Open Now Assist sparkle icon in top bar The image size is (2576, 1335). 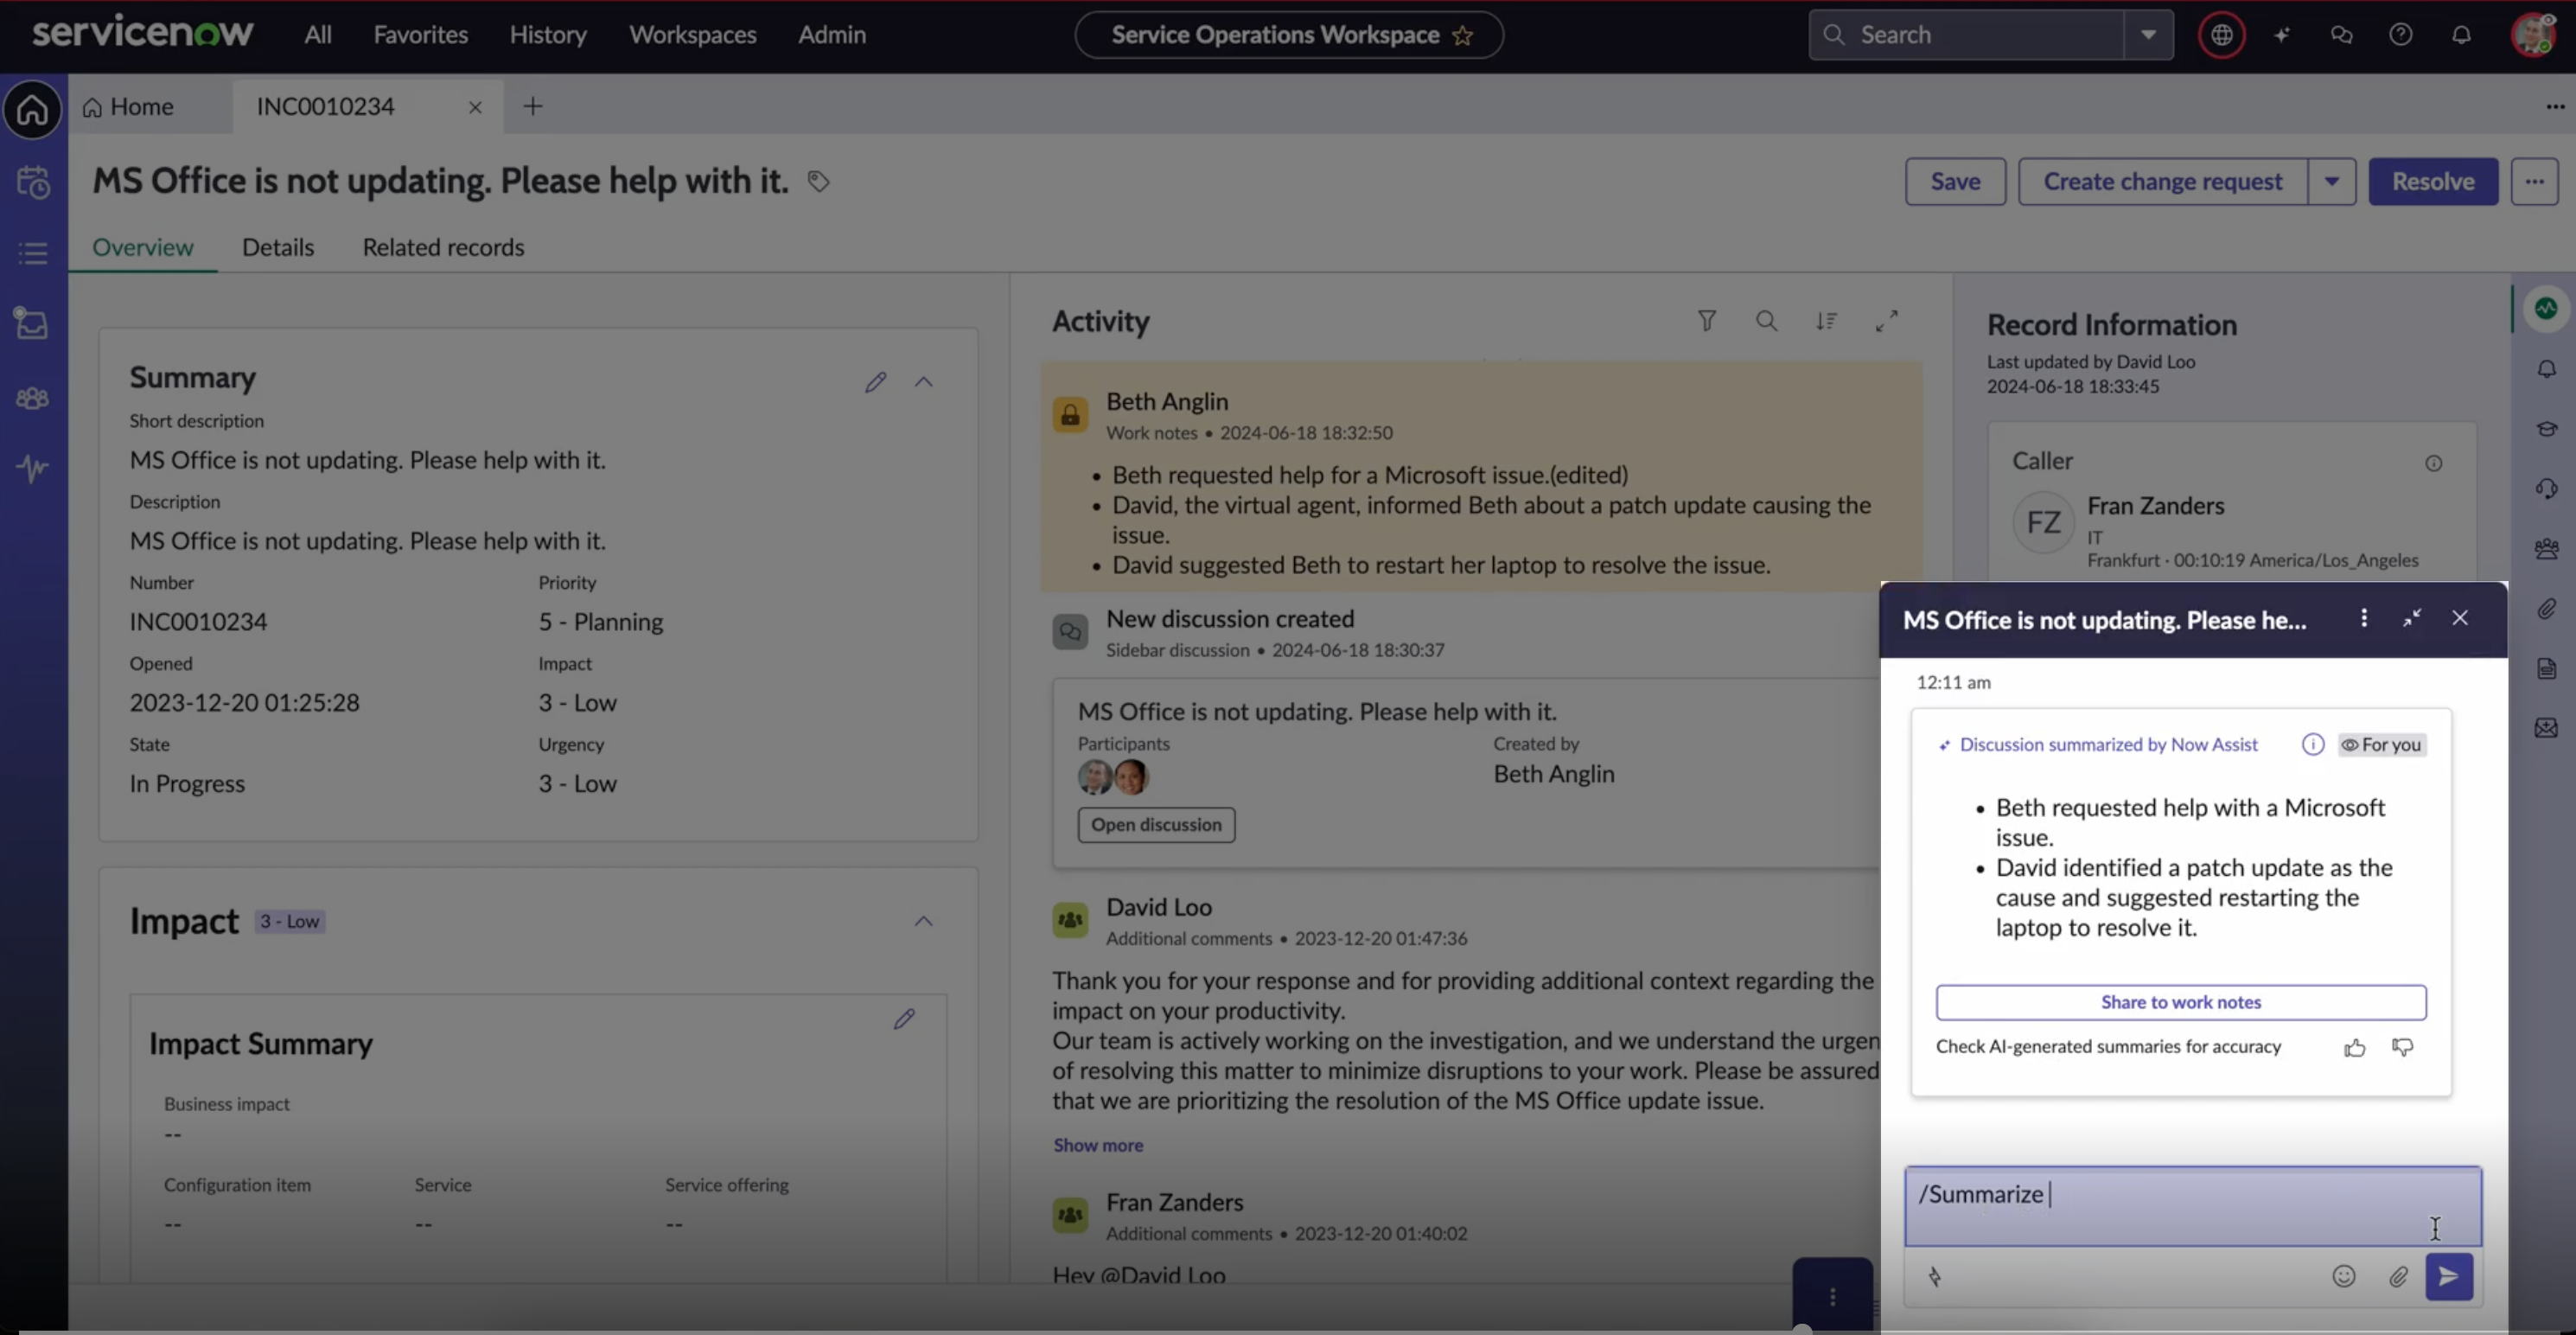[x=2281, y=35]
